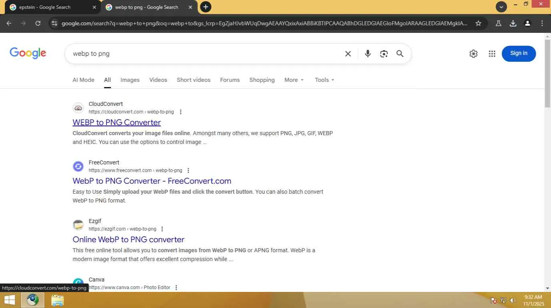This screenshot has height=308, width=551.
Task: Click the browser address bar URL
Action: pos(264,23)
